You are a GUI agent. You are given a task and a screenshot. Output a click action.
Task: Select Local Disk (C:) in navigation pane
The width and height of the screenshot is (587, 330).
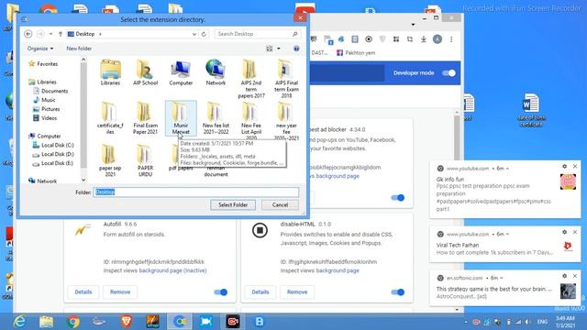pos(53,145)
